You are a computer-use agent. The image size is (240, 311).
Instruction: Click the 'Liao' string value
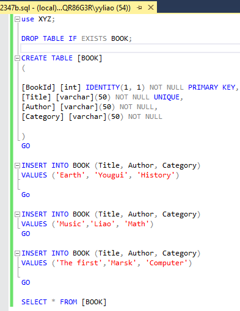103,224
